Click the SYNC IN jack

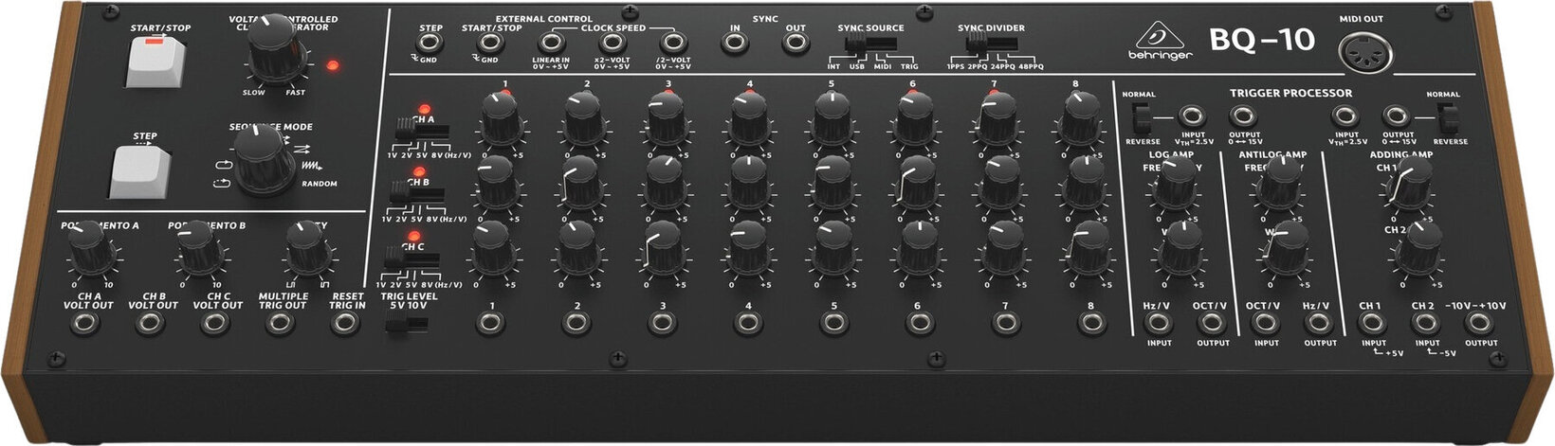(734, 42)
